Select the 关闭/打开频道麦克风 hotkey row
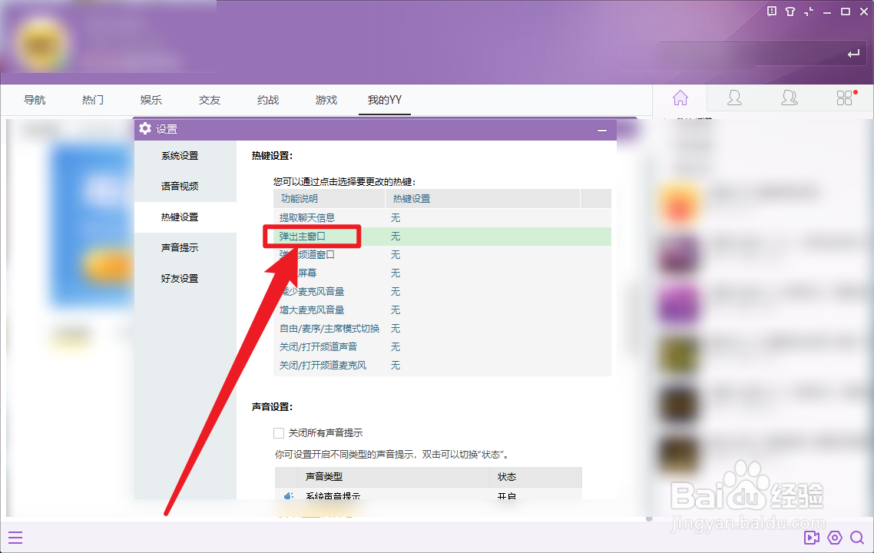The height and width of the screenshot is (553, 874). point(442,365)
